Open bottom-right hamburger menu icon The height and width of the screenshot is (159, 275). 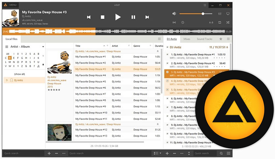pyautogui.click(x=229, y=153)
